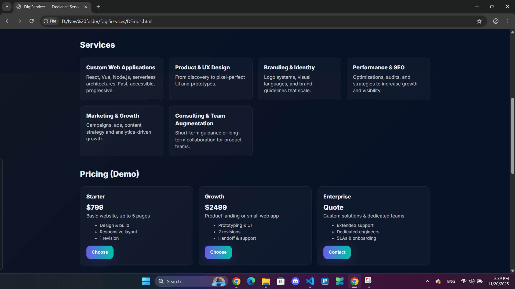Open the volume control in system tray
The height and width of the screenshot is (289, 515).
(472, 281)
